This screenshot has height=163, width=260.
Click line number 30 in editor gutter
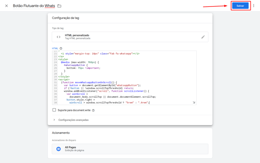[x=55, y=79]
